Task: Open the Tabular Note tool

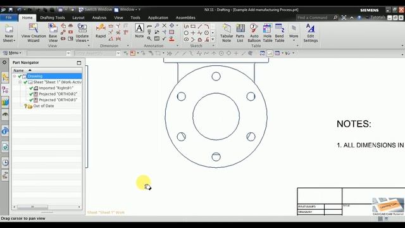Action: (227, 33)
